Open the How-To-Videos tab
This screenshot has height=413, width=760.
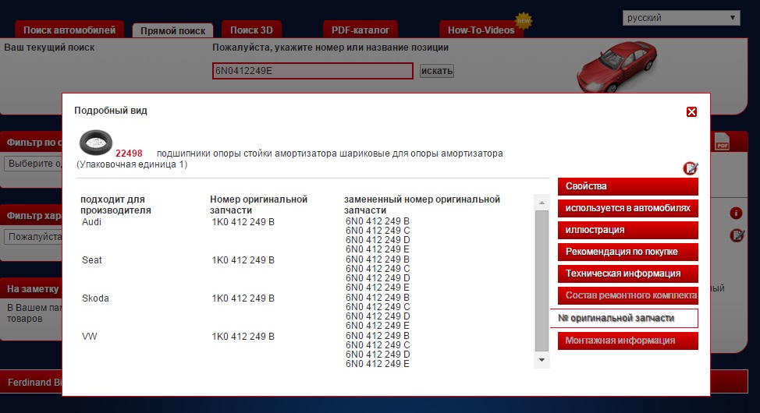481,30
